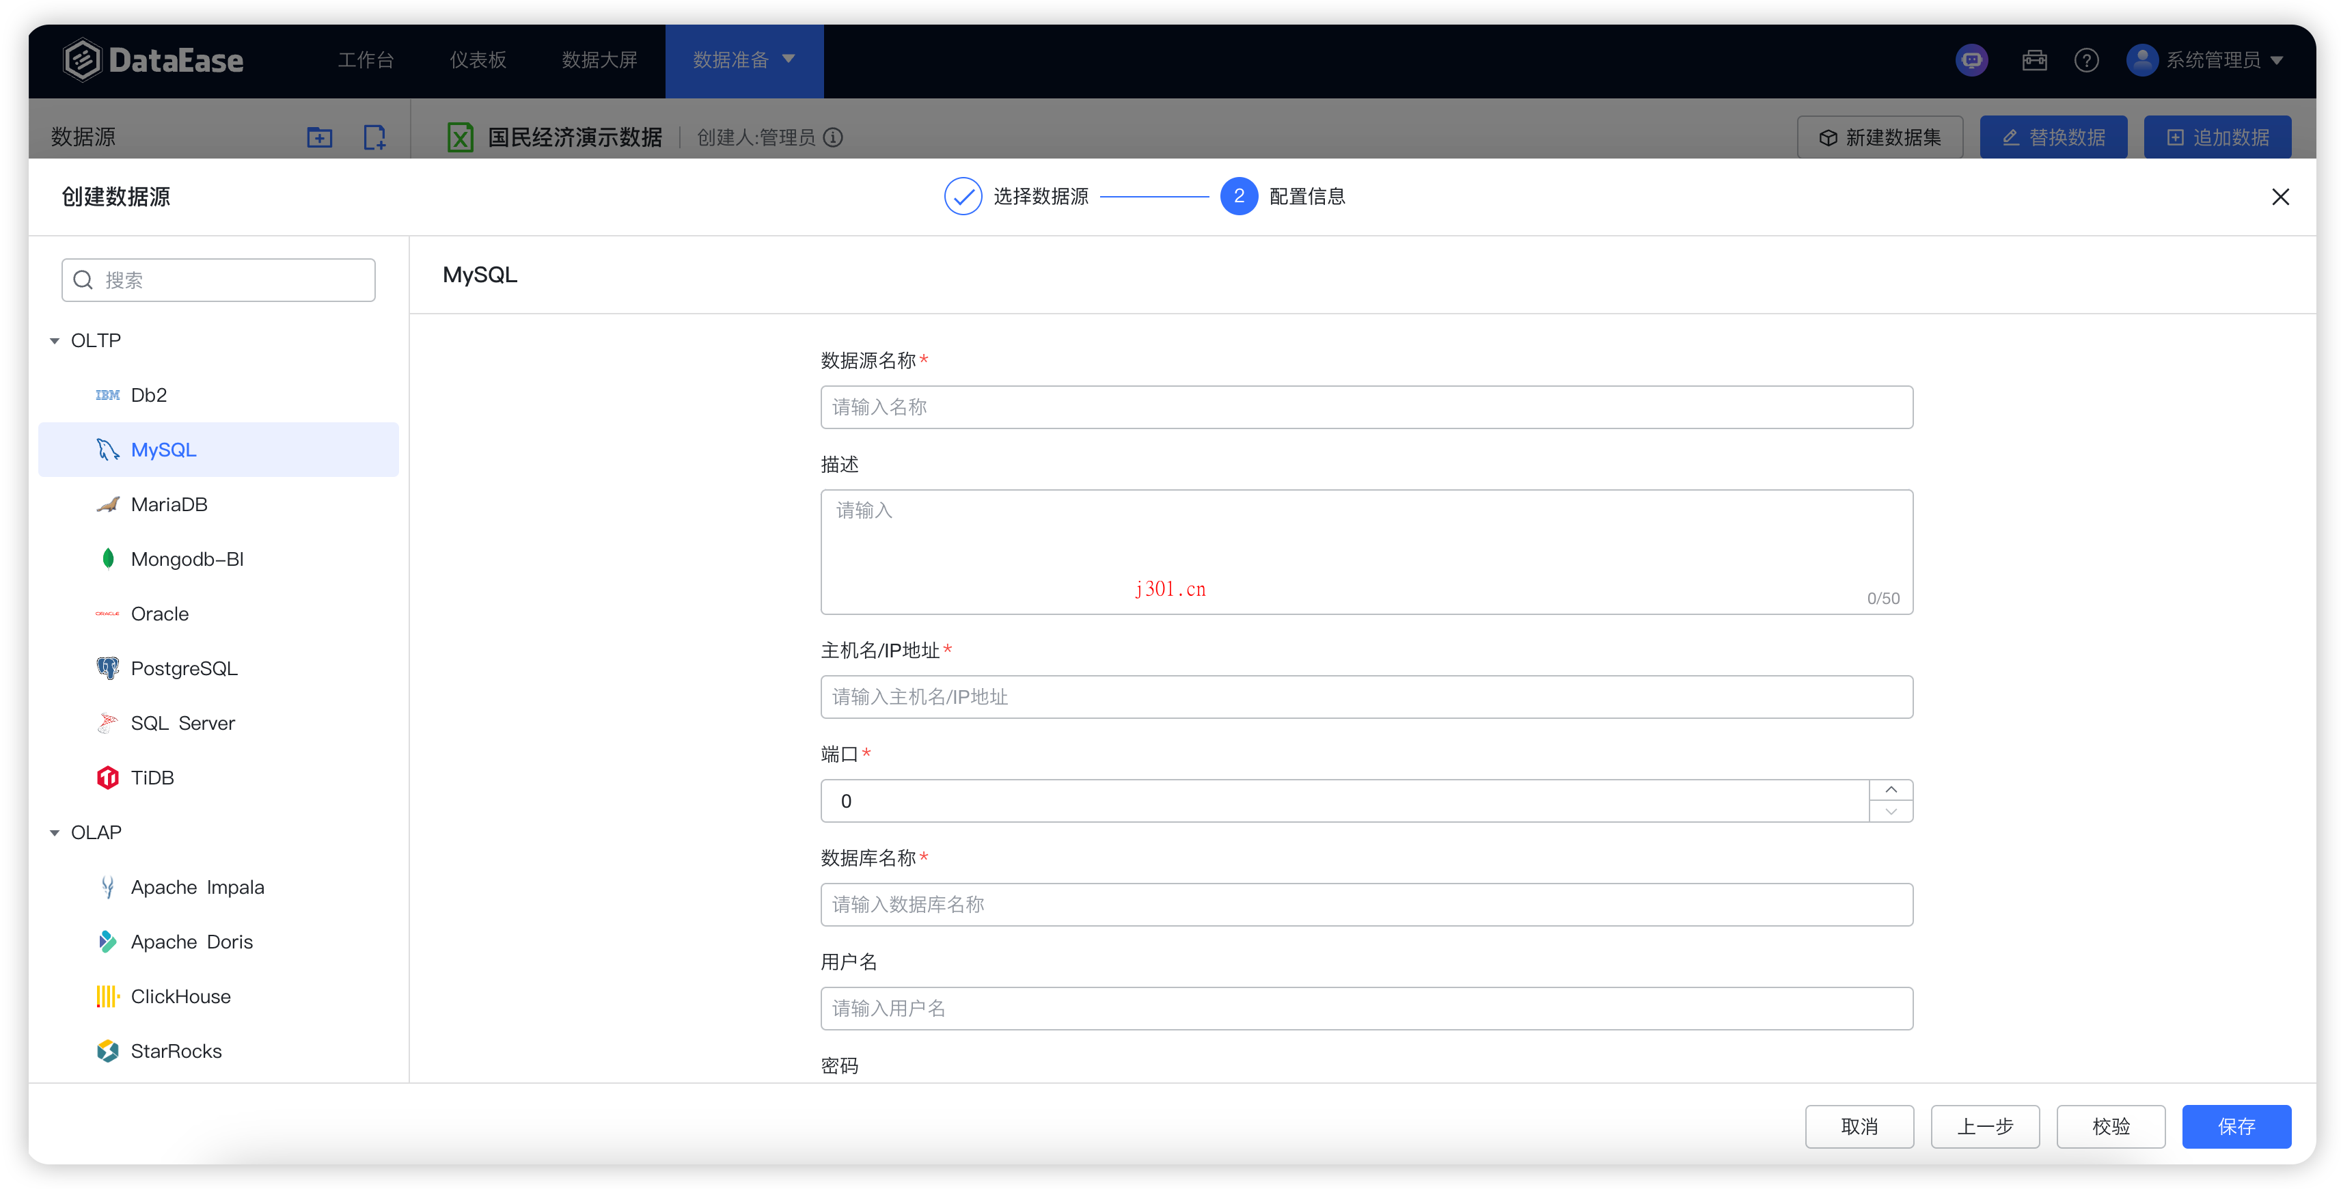Click the new folder icon beside 数据源

[319, 137]
